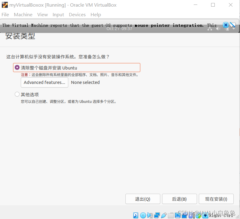This screenshot has height=219, width=240.
Task: Click the audio settings status icon
Action: pos(150,215)
